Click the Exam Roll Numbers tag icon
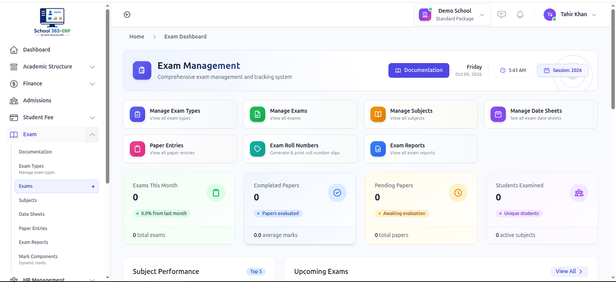Image resolution: width=616 pixels, height=282 pixels. tap(258, 149)
